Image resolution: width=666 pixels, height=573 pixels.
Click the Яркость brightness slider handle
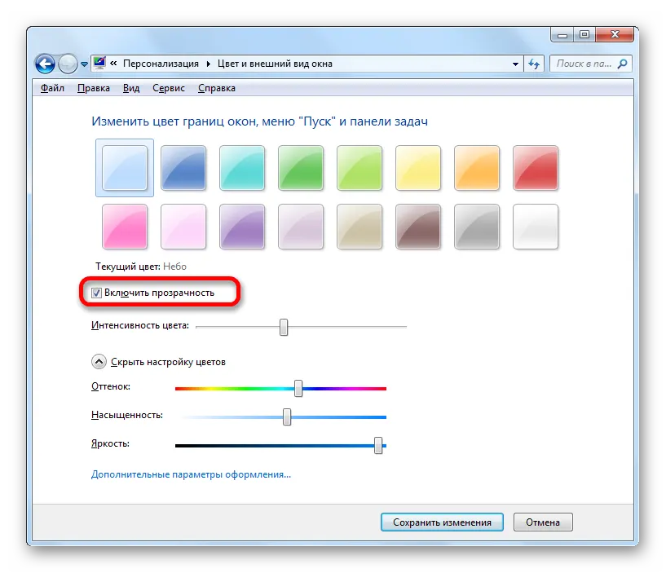click(x=378, y=445)
